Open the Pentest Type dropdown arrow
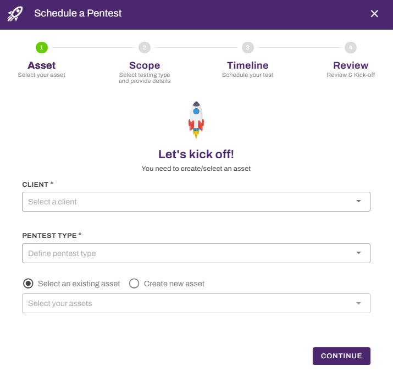 tap(358, 253)
